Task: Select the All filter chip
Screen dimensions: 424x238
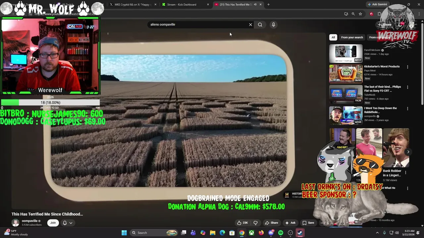Action: click(333, 37)
